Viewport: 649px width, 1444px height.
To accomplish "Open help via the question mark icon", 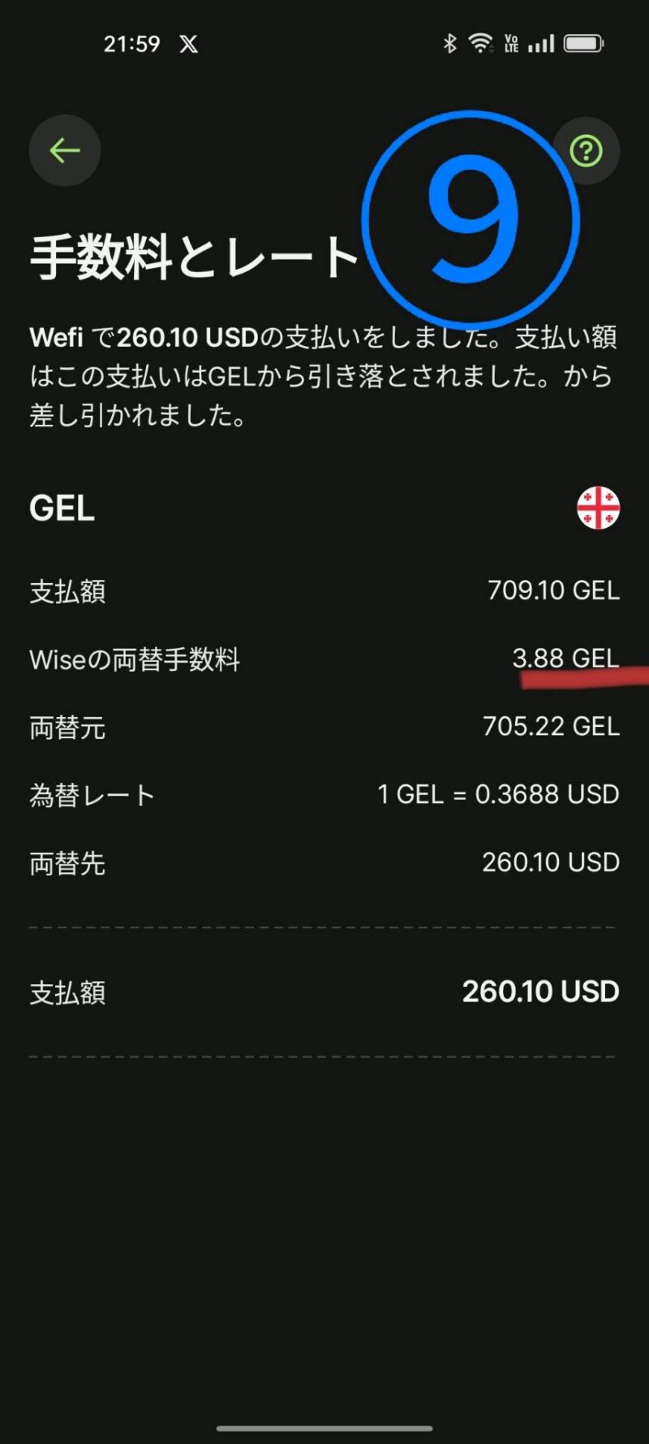I will pyautogui.click(x=586, y=150).
